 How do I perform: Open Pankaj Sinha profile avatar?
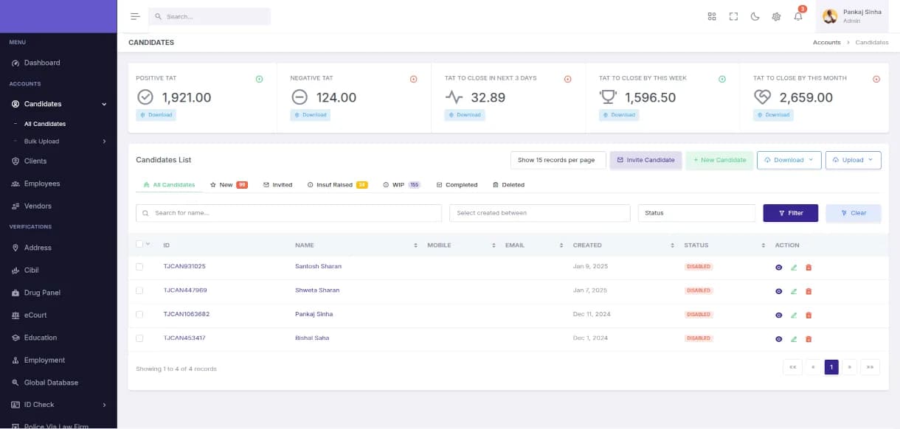click(830, 16)
